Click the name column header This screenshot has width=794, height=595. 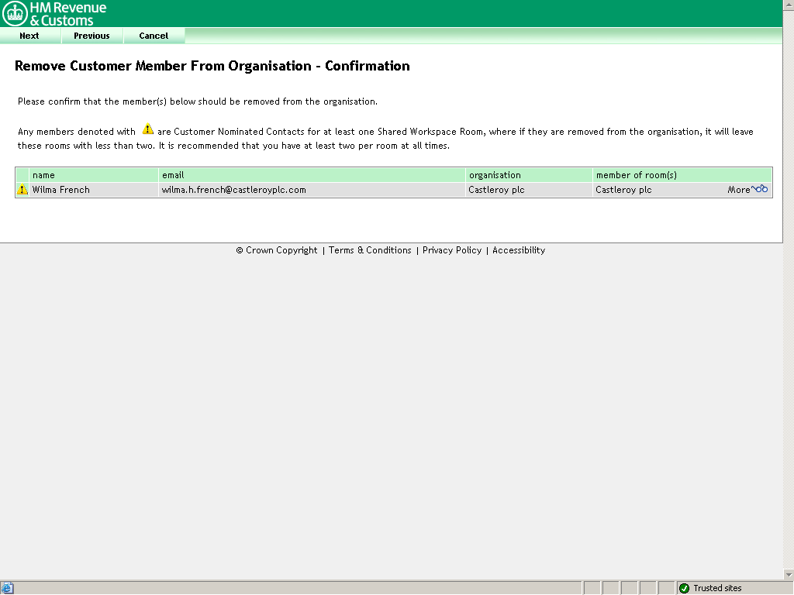(44, 175)
